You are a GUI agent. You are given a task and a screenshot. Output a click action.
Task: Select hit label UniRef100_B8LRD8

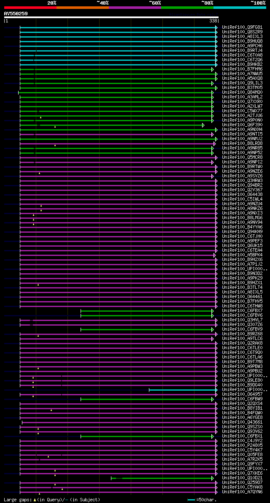click(x=242, y=144)
